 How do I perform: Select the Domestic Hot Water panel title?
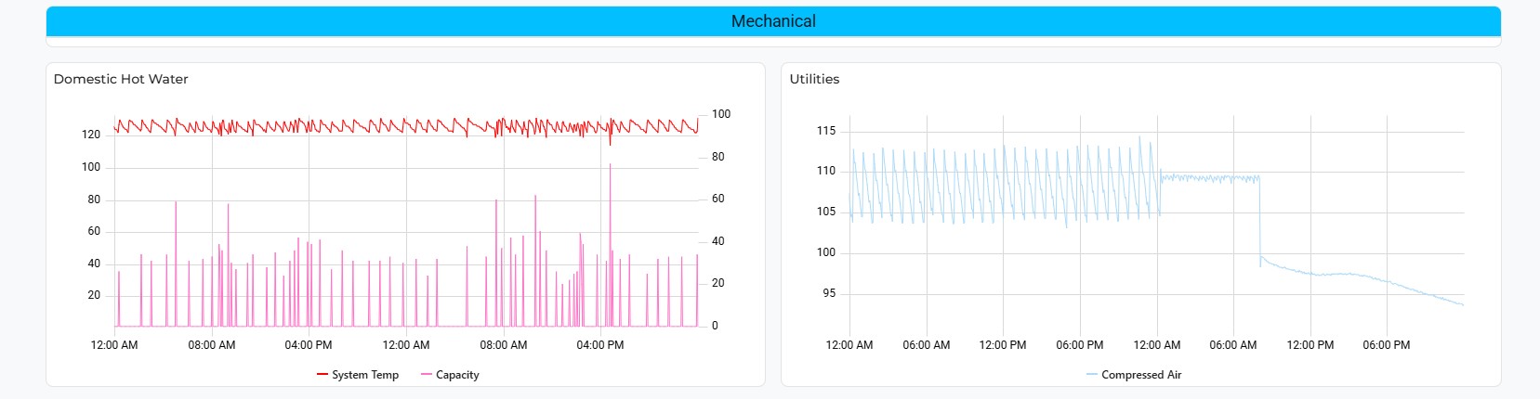121,79
